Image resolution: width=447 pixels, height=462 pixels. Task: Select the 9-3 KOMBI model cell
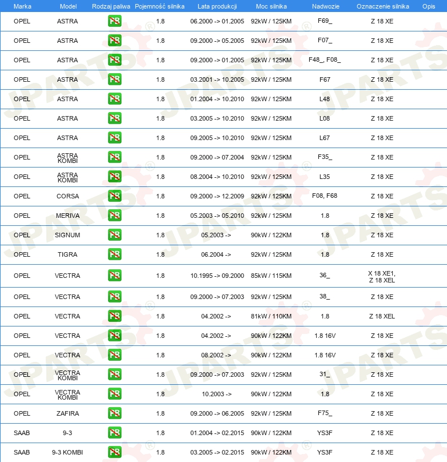[x=67, y=452]
